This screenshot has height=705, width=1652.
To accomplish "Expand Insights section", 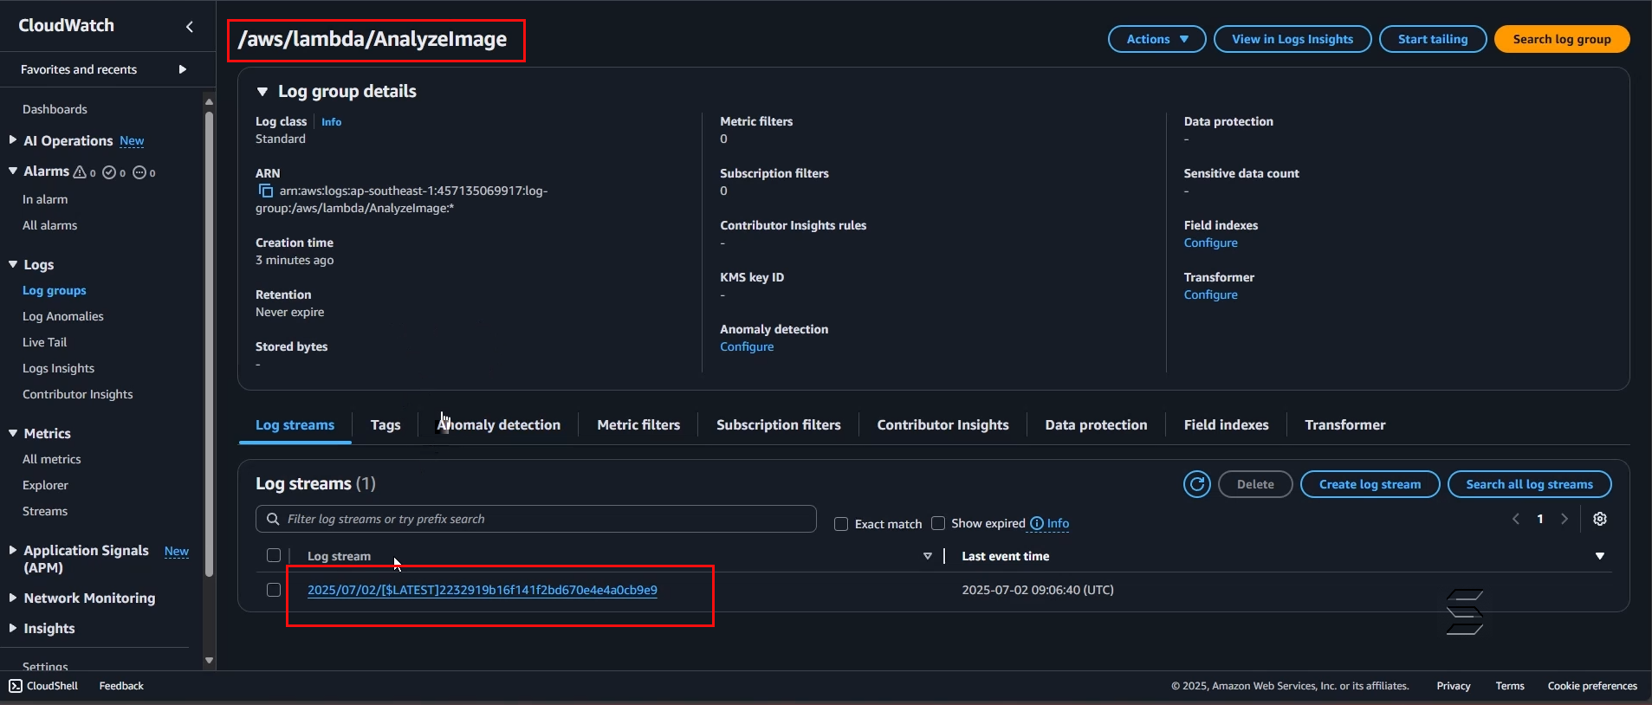I will click(x=13, y=628).
